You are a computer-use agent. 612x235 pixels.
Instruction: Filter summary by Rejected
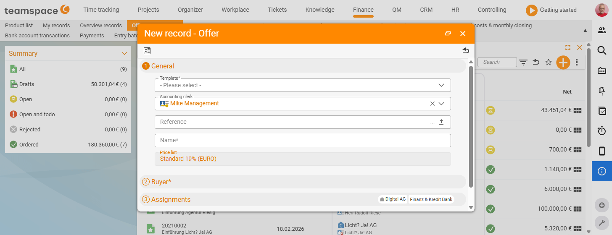[x=68, y=130]
